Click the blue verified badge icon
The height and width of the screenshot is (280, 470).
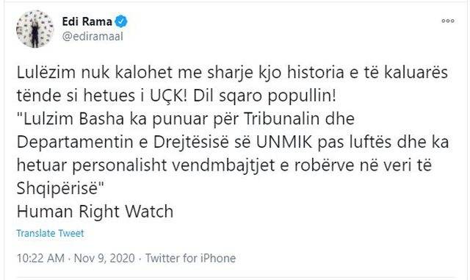click(121, 21)
